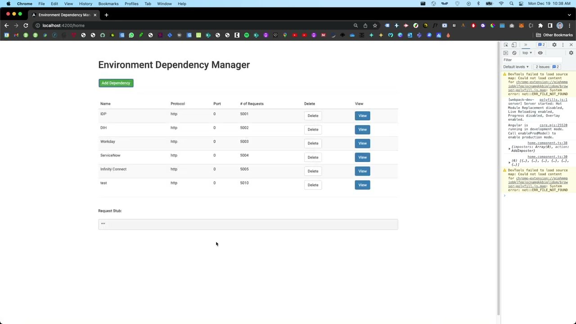Open the DevTools issues counter badge
Viewport: 576px width, 324px height.
(541, 45)
